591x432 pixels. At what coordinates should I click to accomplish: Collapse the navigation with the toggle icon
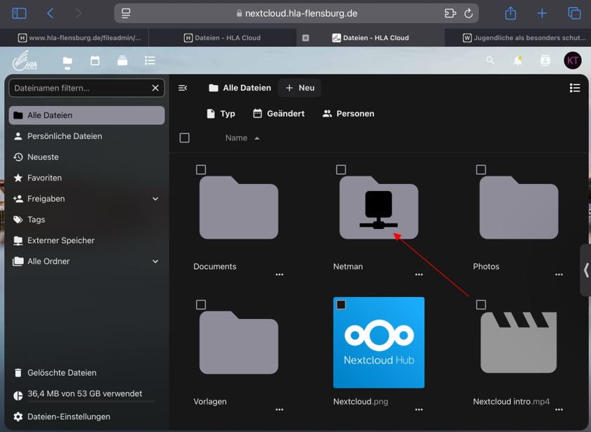183,88
